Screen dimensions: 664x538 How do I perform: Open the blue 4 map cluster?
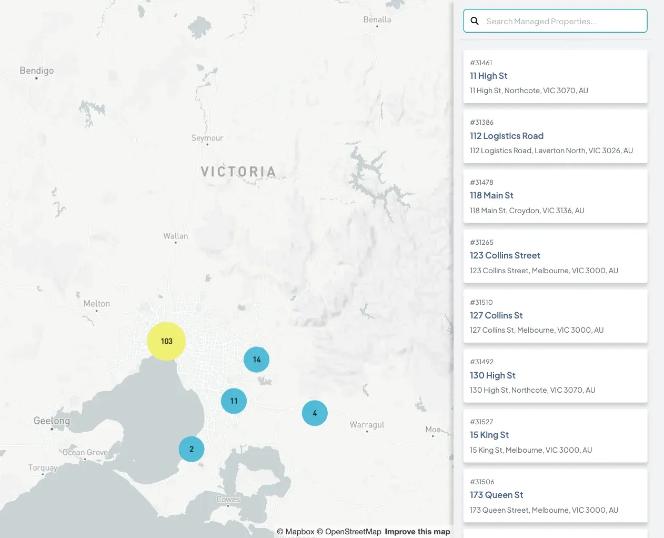point(315,413)
